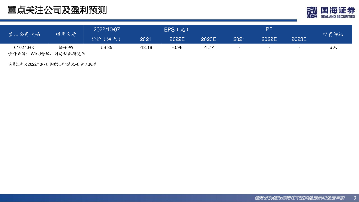
Task: Click the 股价（港元） subheader
Action: point(107,39)
